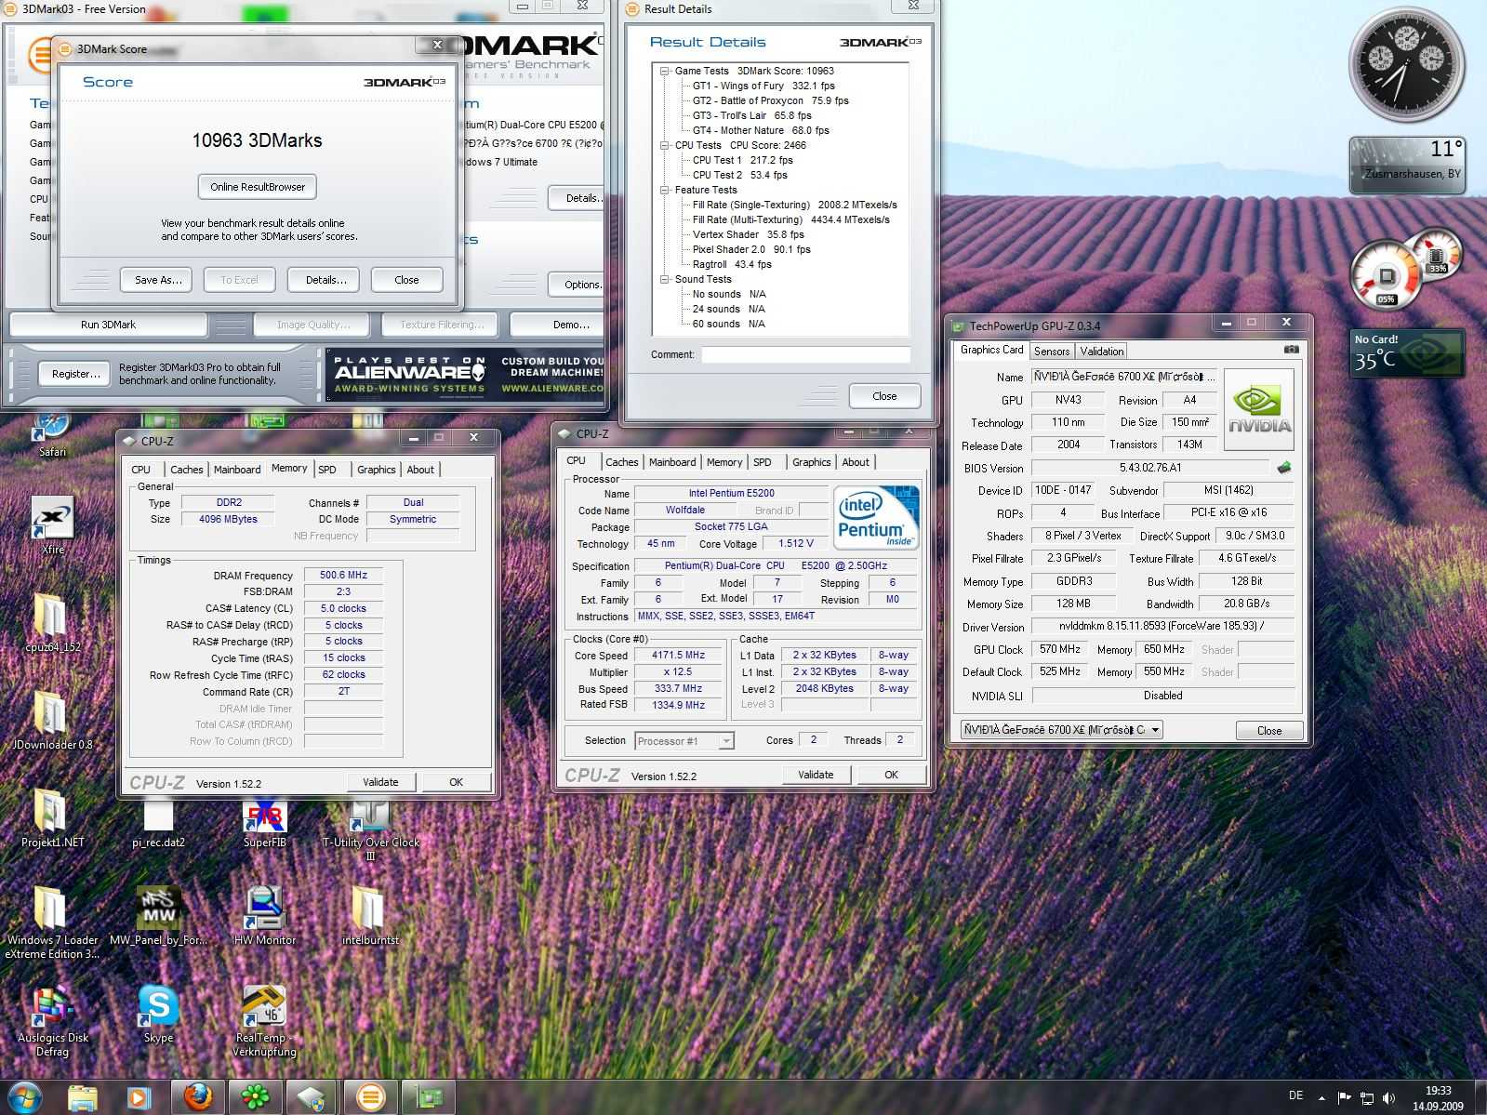
Task: Select 'Ragtroll 43.4 fps' result row
Action: coord(732,264)
